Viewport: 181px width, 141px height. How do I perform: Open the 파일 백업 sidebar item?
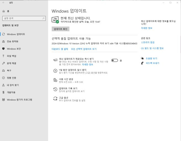(24, 56)
